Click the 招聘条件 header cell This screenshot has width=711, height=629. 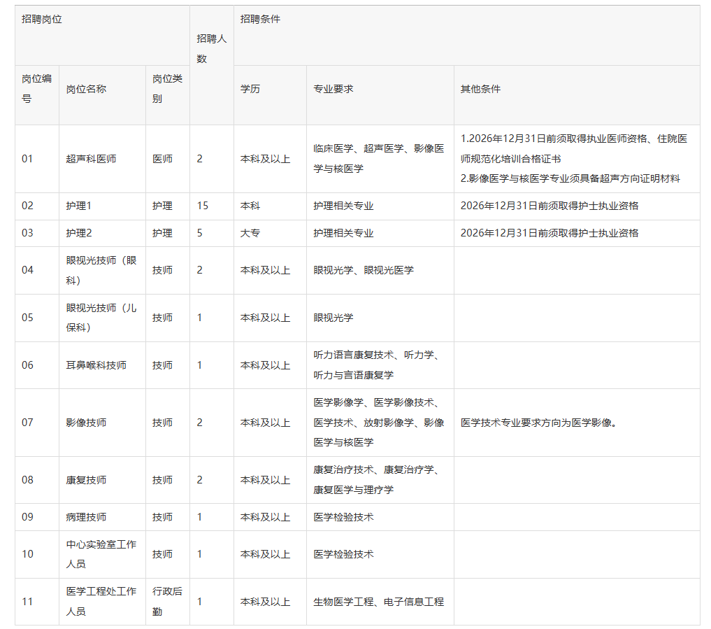[260, 20]
